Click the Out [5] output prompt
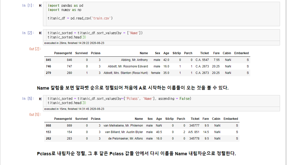This screenshot has width=287, height=165. pos(35,115)
